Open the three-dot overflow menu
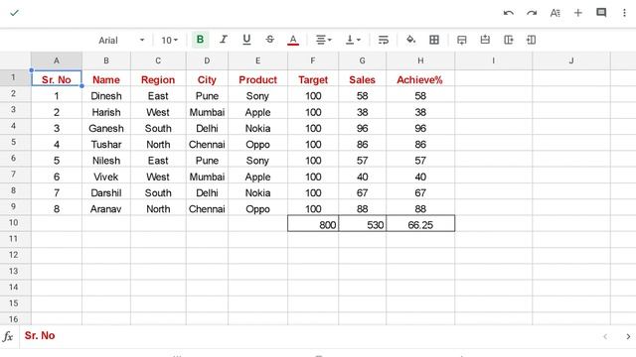Viewport: 636px width, 357px height. (x=624, y=13)
